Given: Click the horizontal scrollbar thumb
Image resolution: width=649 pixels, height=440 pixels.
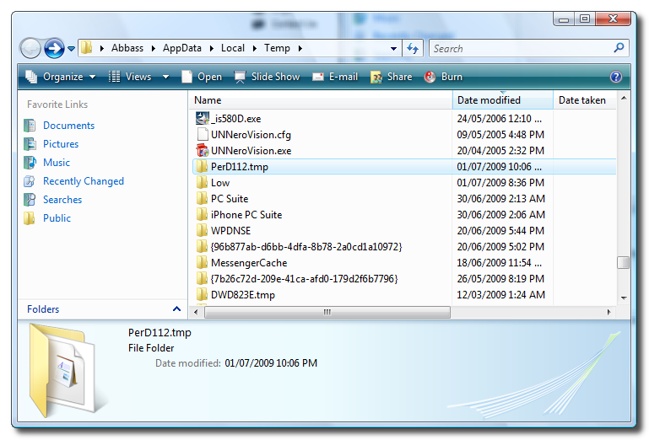Looking at the screenshot, I should [327, 312].
